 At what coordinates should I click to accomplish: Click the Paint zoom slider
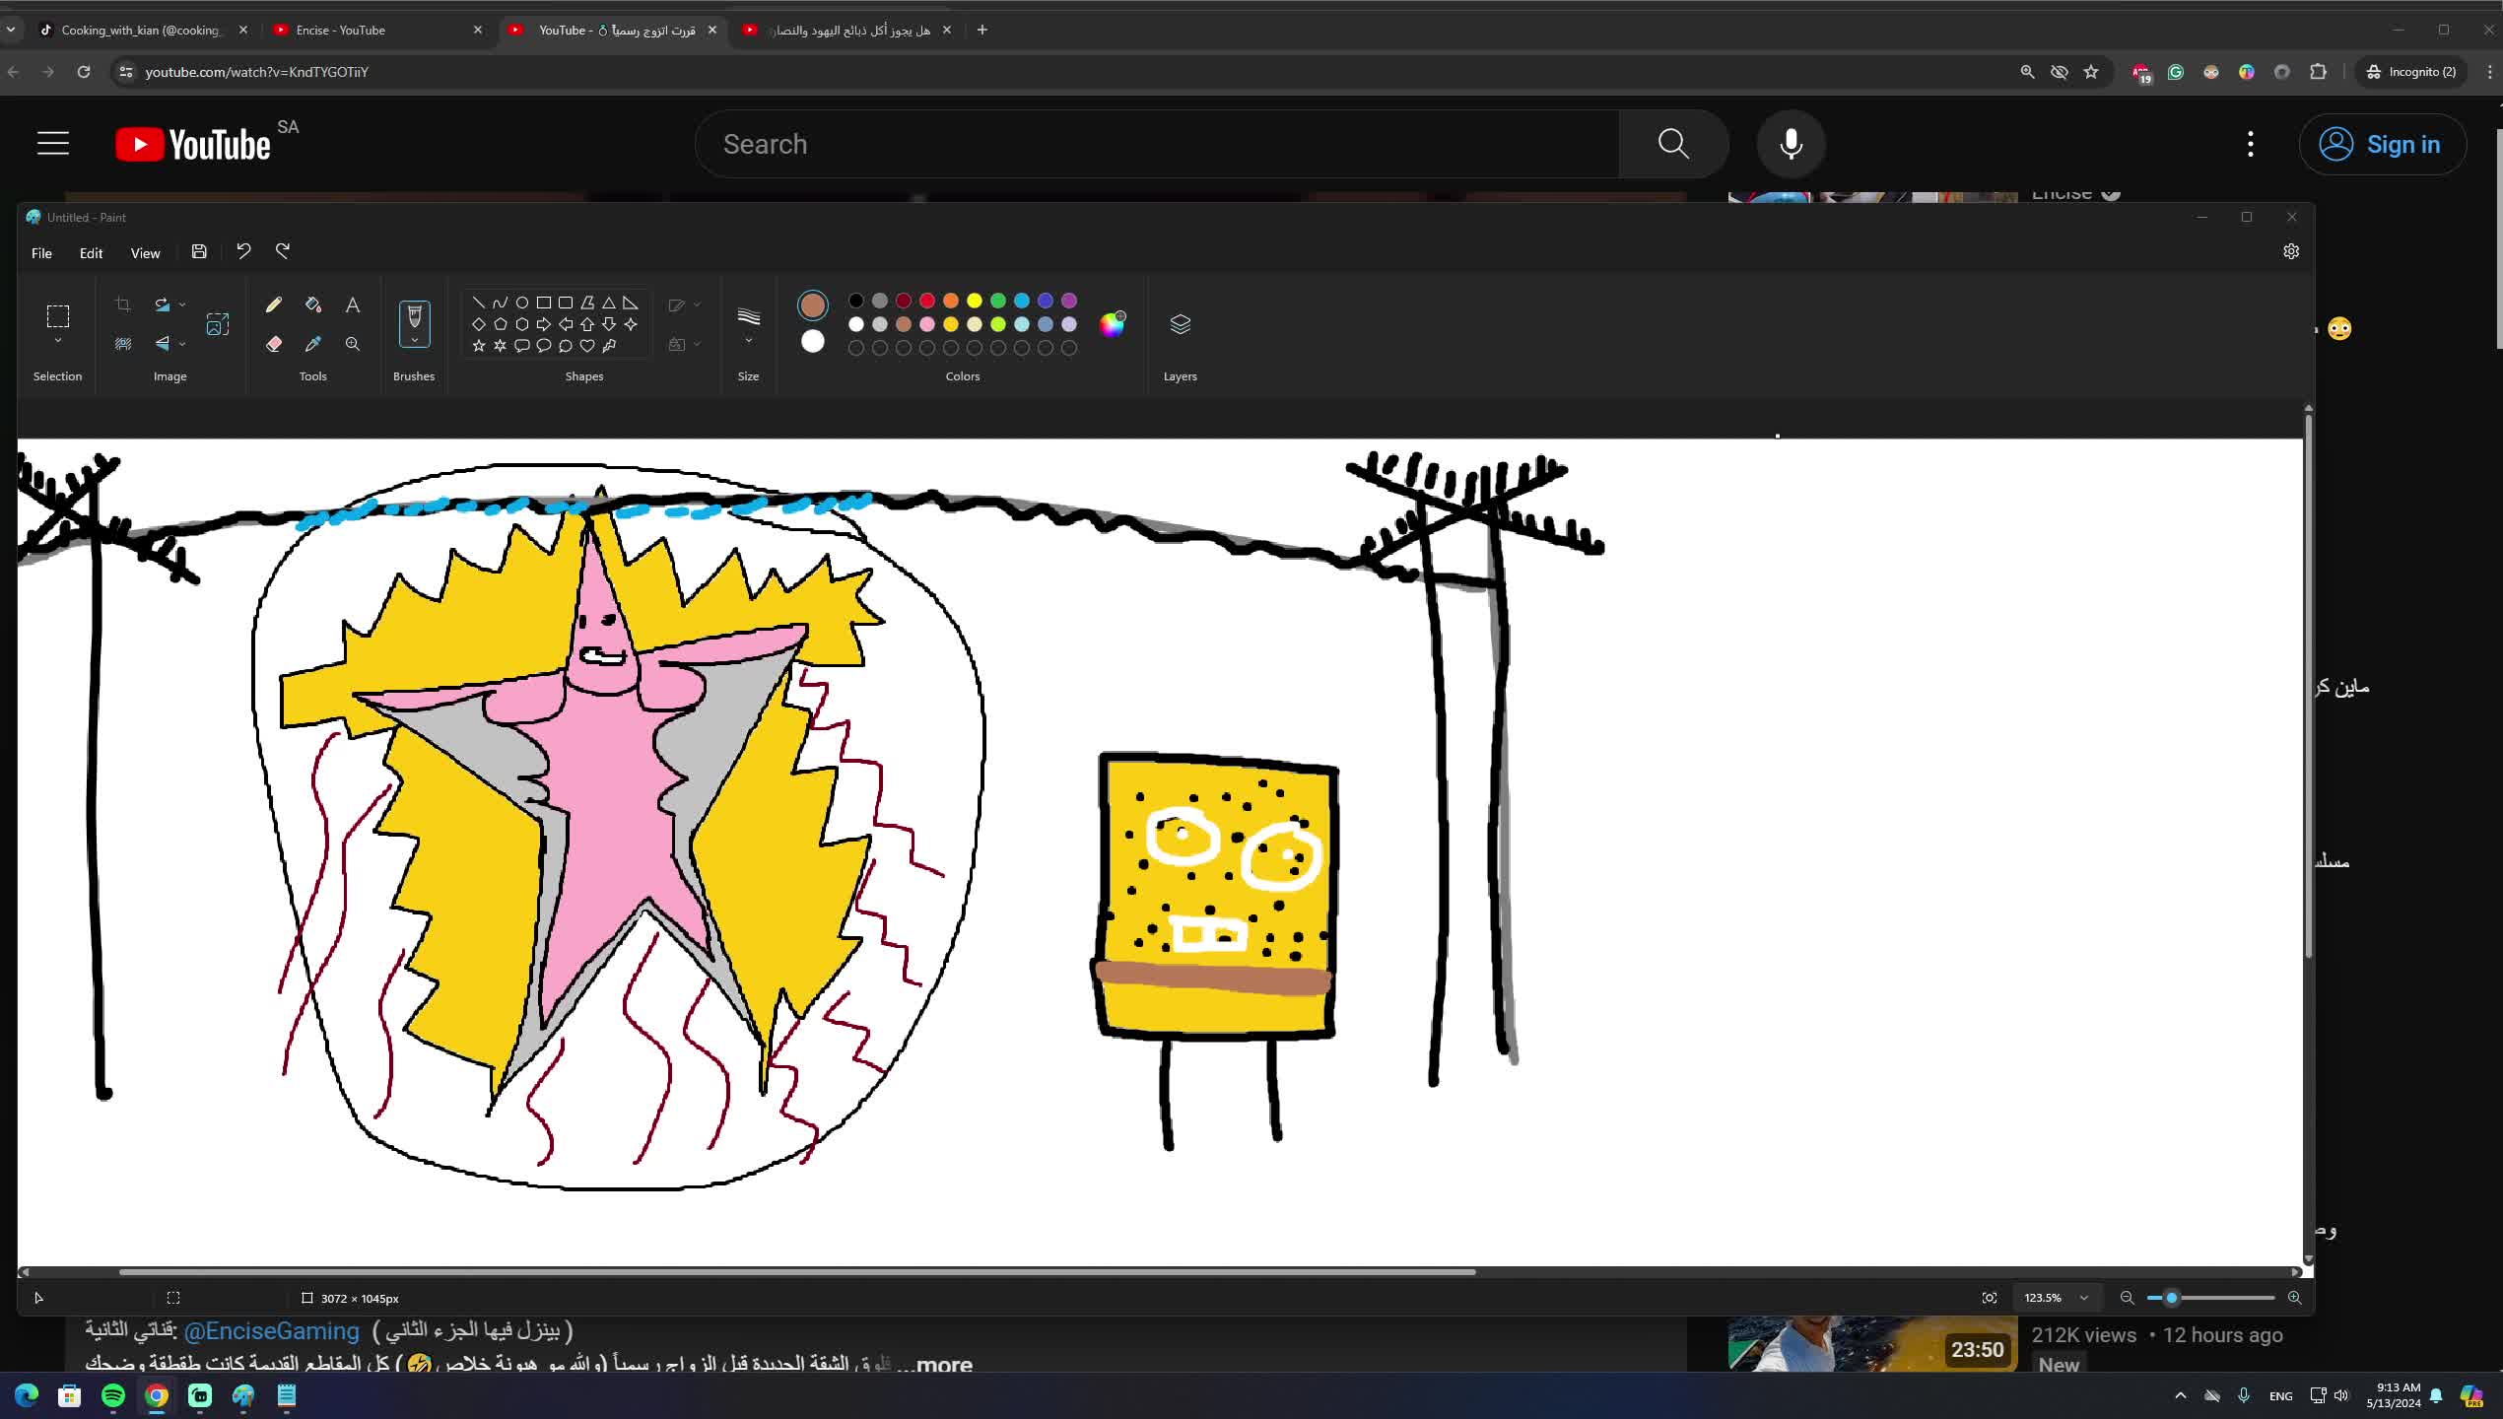[2210, 1298]
